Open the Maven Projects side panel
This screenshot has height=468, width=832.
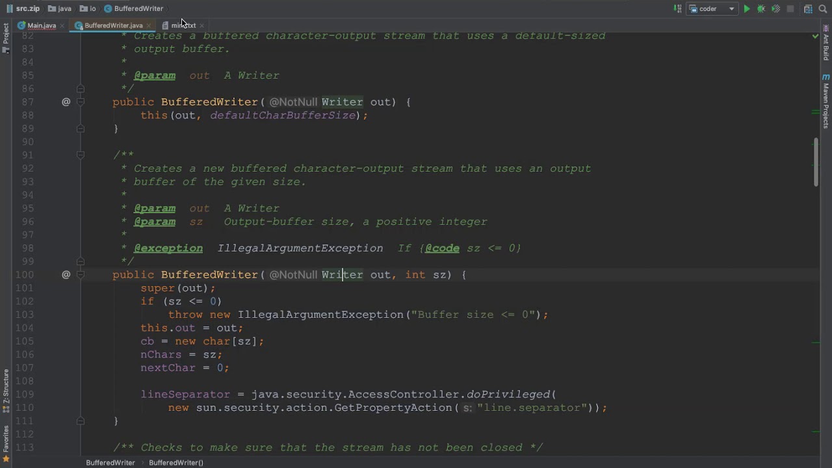coord(826,101)
